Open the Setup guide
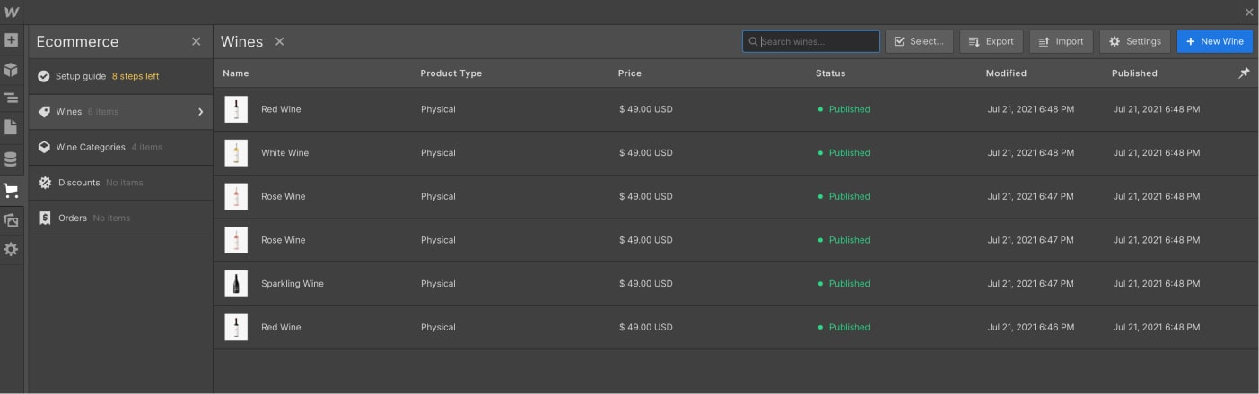 [x=120, y=76]
